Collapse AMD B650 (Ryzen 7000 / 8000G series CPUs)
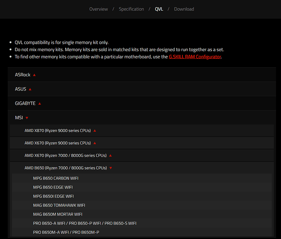This screenshot has width=281, height=239. click(142, 168)
